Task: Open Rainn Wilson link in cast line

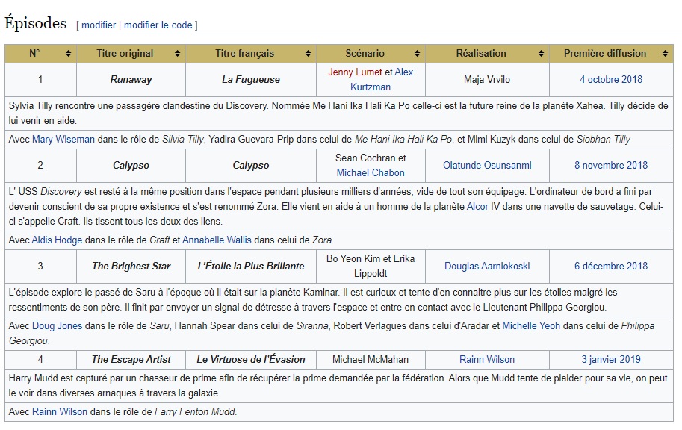Action: coord(60,412)
